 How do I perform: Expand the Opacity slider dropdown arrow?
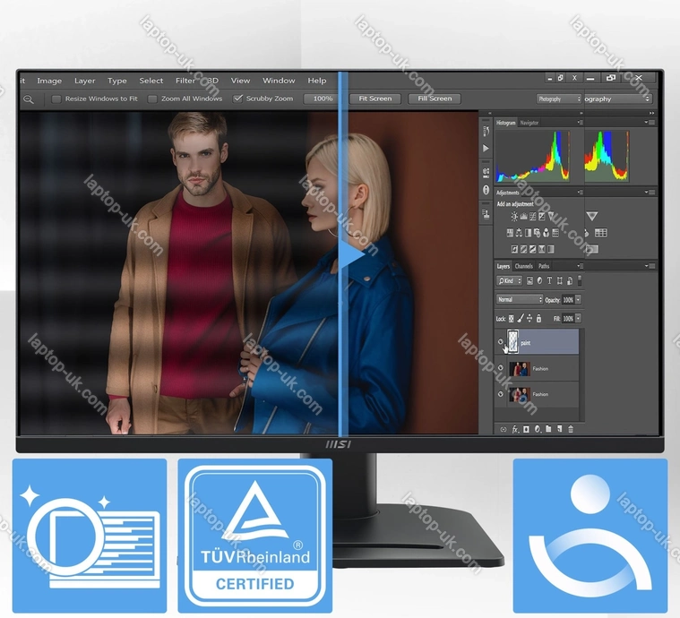pyautogui.click(x=578, y=299)
